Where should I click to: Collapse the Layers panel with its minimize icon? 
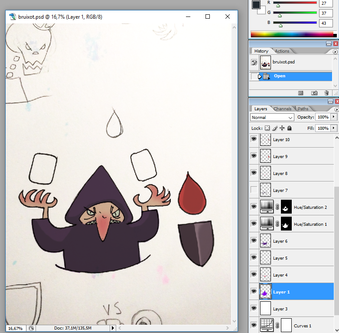(330, 101)
